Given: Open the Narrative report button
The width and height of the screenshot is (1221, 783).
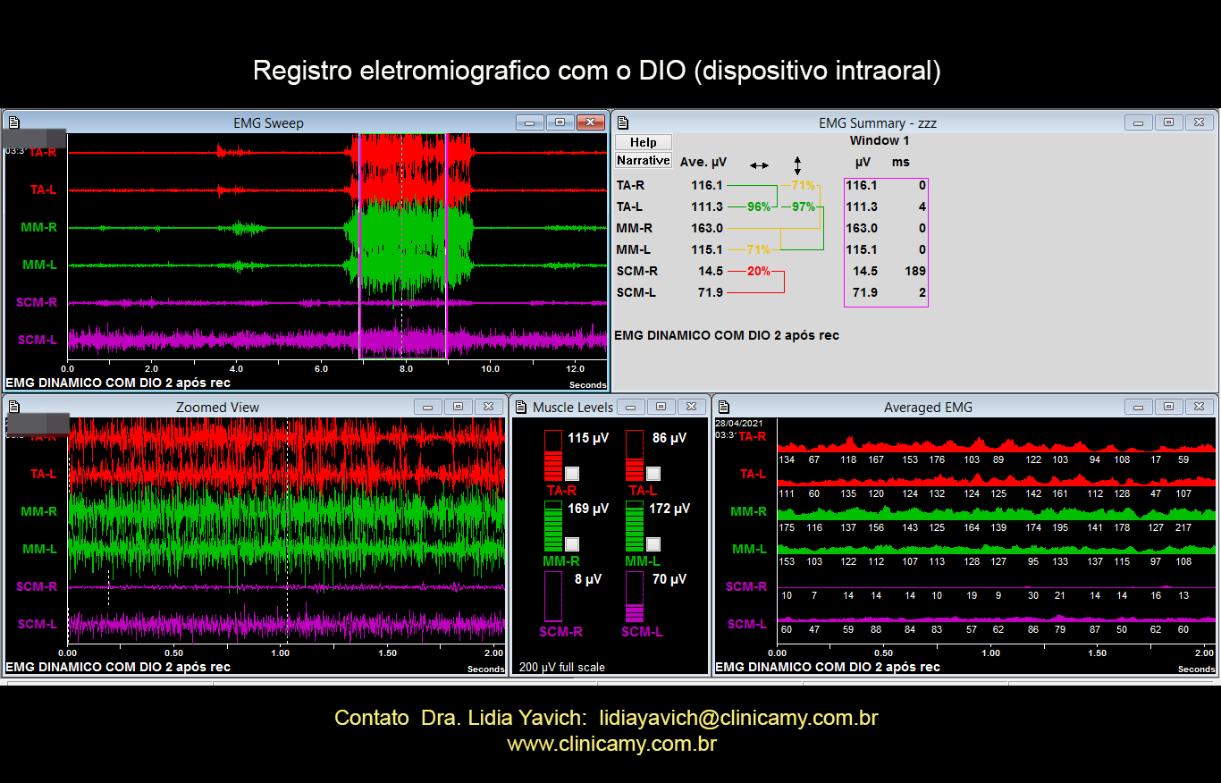Looking at the screenshot, I should tap(643, 161).
